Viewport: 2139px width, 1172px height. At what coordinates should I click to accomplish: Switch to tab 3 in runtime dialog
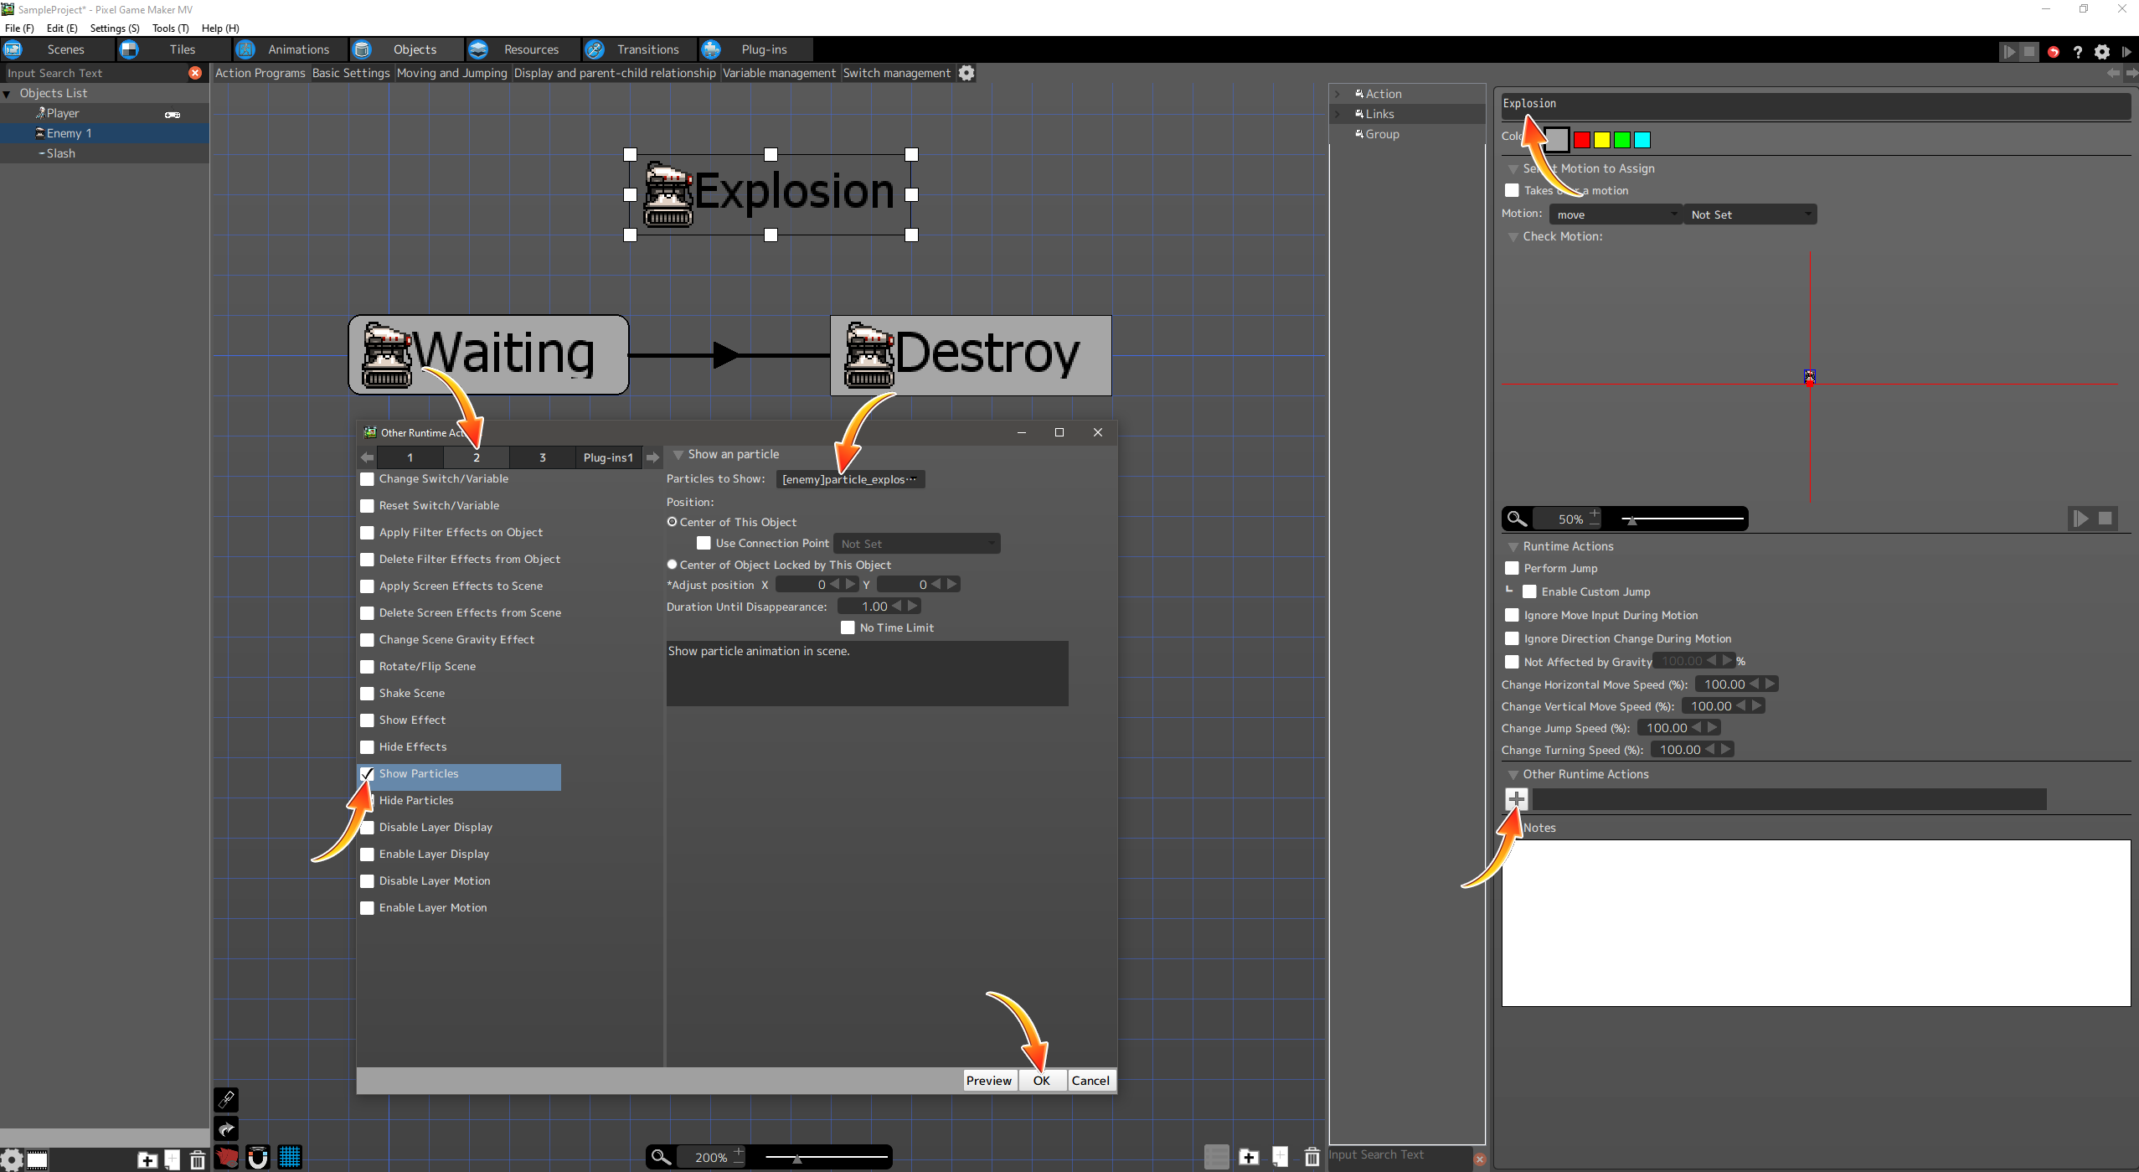pyautogui.click(x=542, y=457)
